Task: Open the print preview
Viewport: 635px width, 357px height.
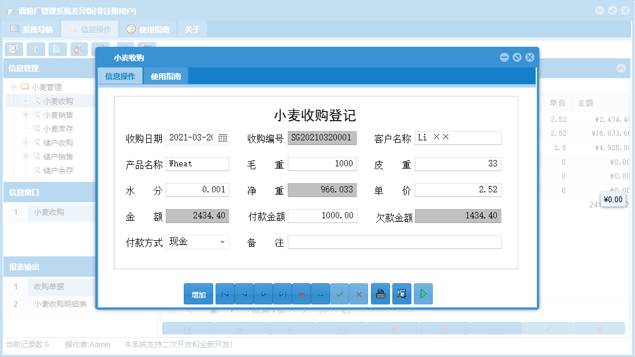Action: tap(402, 293)
